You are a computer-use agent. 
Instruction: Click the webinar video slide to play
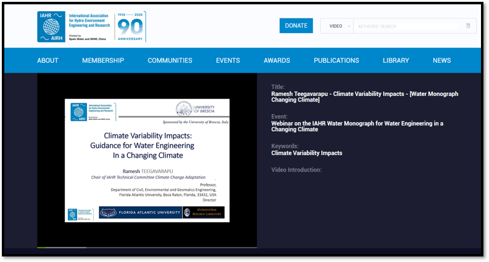147,160
